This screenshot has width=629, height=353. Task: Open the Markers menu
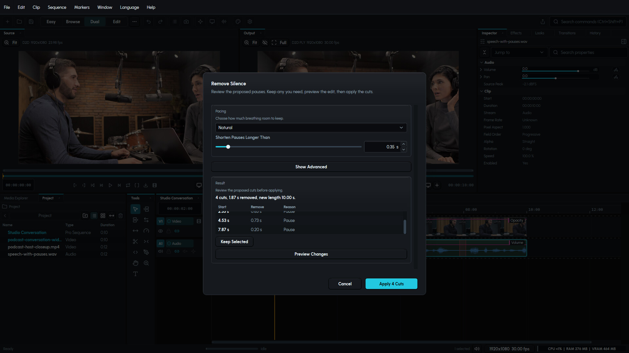pyautogui.click(x=82, y=7)
